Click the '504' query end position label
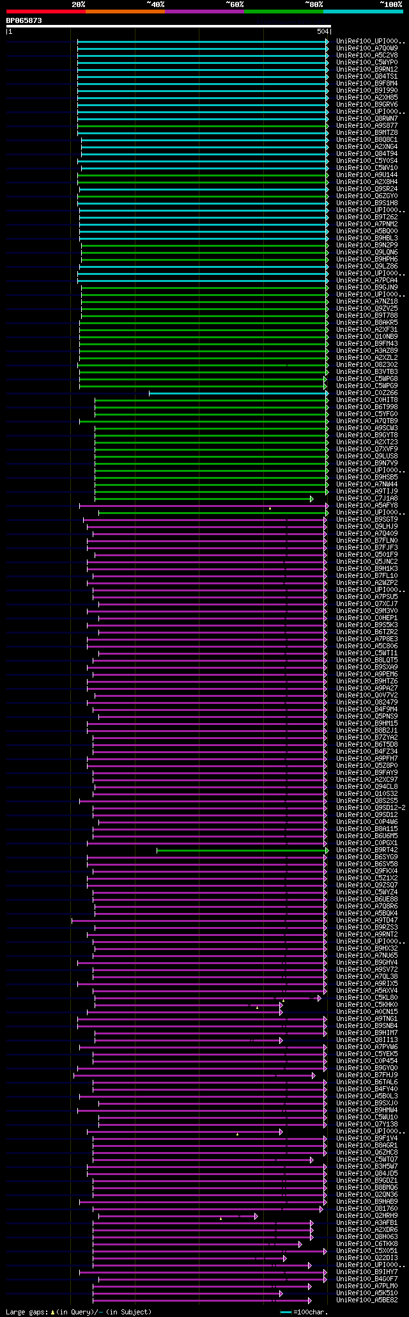409x1317 pixels. pos(322,31)
